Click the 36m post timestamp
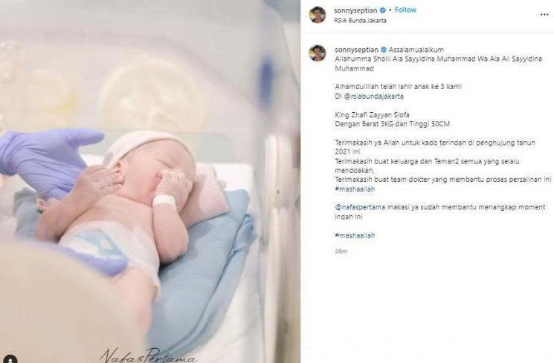The image size is (554, 363). (x=341, y=251)
